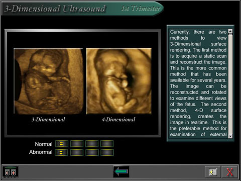Select the third Abnormal image button
This screenshot has width=241, height=181.
pos(92,152)
